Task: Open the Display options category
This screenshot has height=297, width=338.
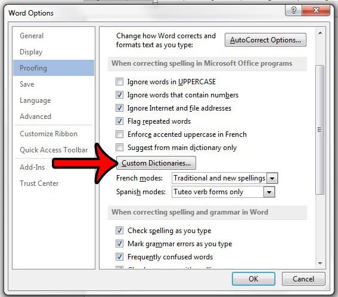Action: tap(54, 52)
